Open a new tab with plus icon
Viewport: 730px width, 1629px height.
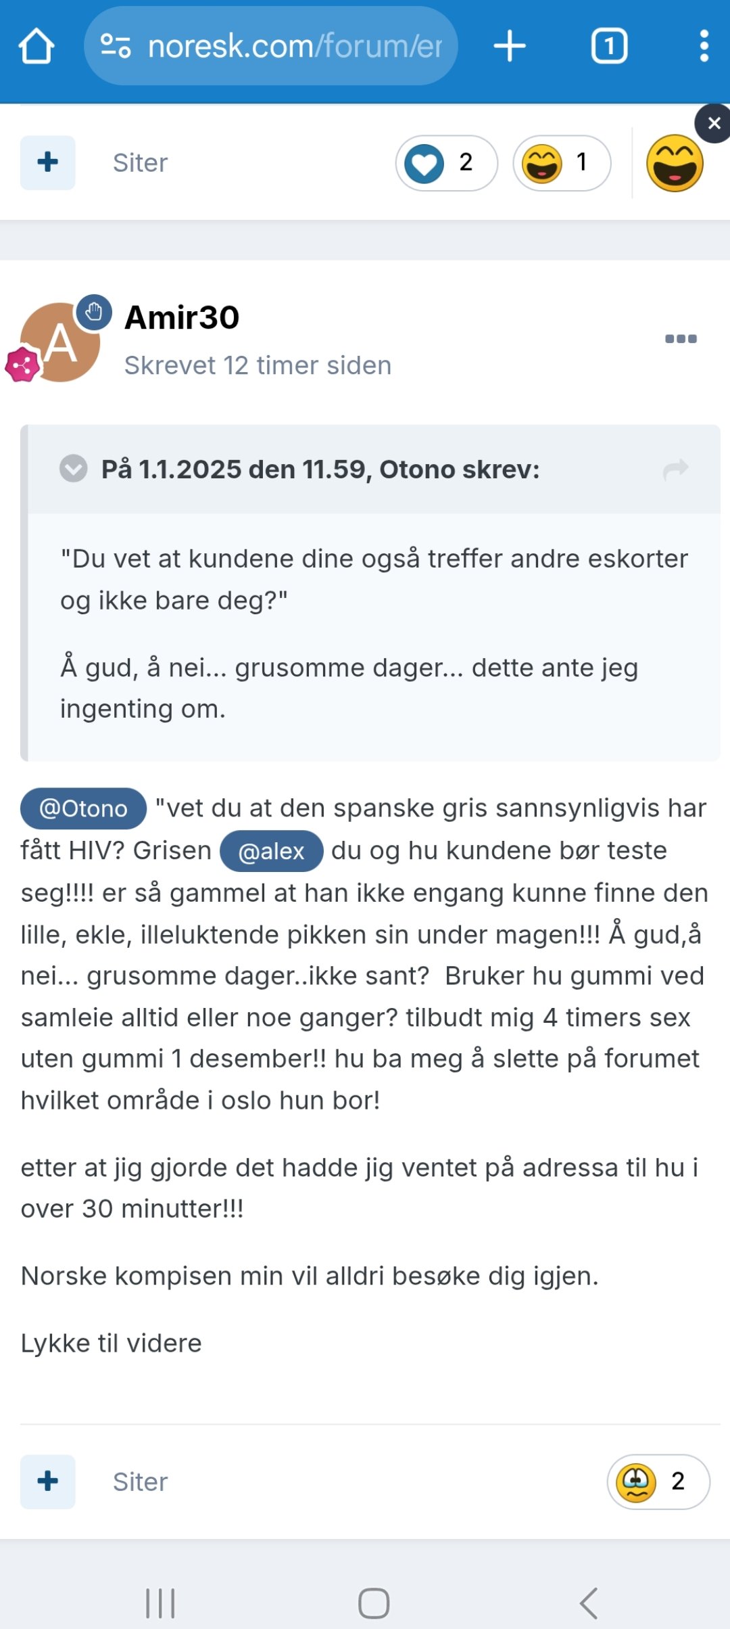click(510, 46)
